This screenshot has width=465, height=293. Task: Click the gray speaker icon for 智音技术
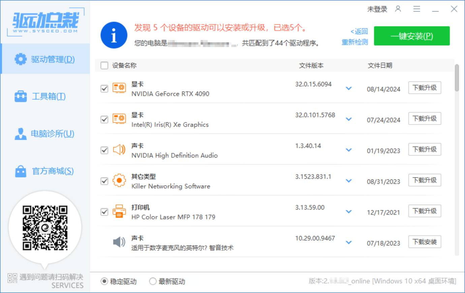pos(119,242)
